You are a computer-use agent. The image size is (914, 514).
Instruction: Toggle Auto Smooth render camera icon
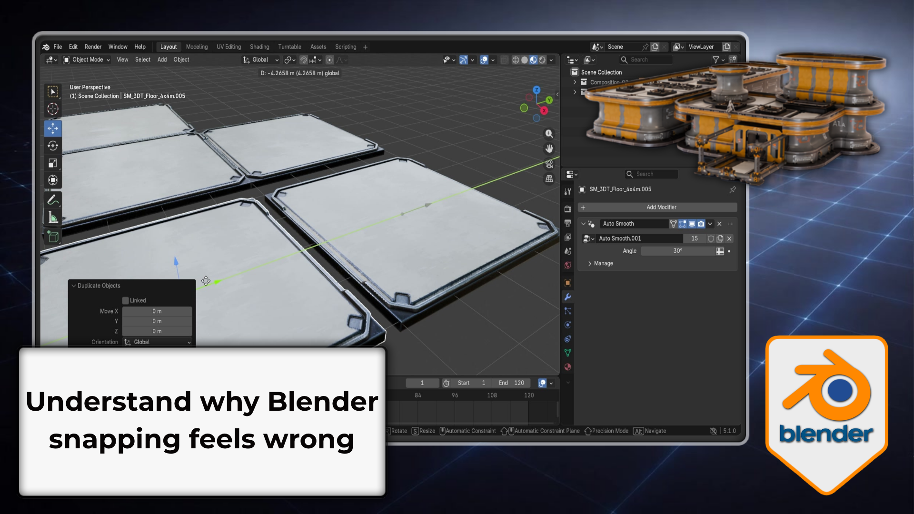[701, 224]
